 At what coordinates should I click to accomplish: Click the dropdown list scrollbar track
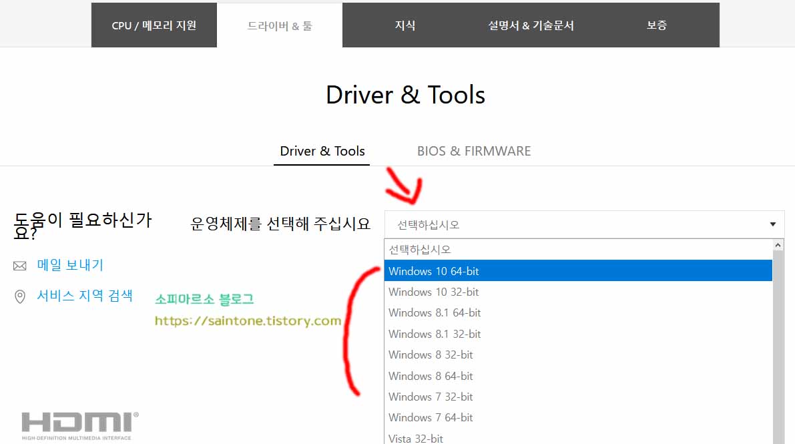778,348
